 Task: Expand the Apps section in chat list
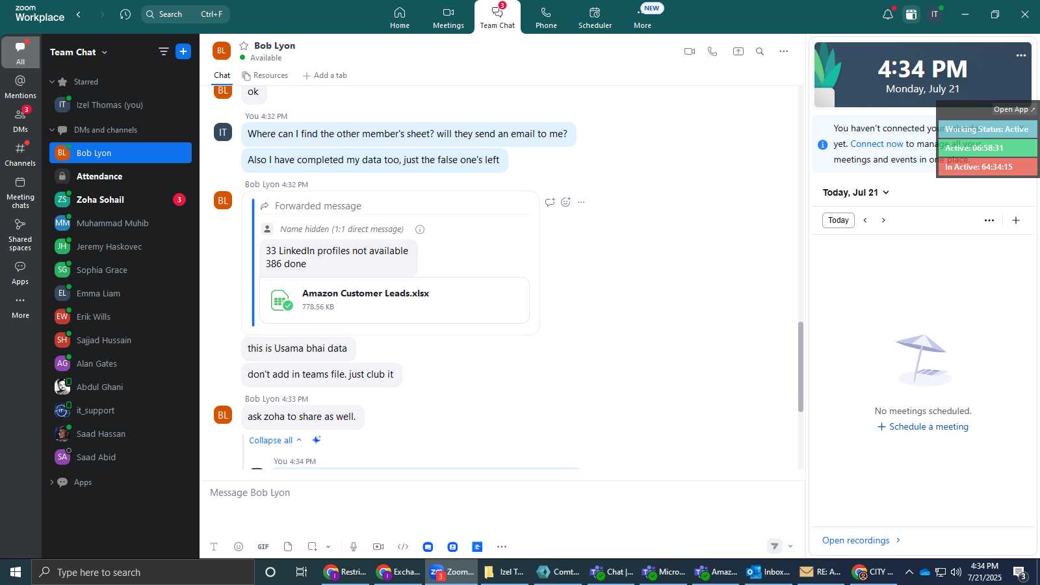pyautogui.click(x=52, y=482)
